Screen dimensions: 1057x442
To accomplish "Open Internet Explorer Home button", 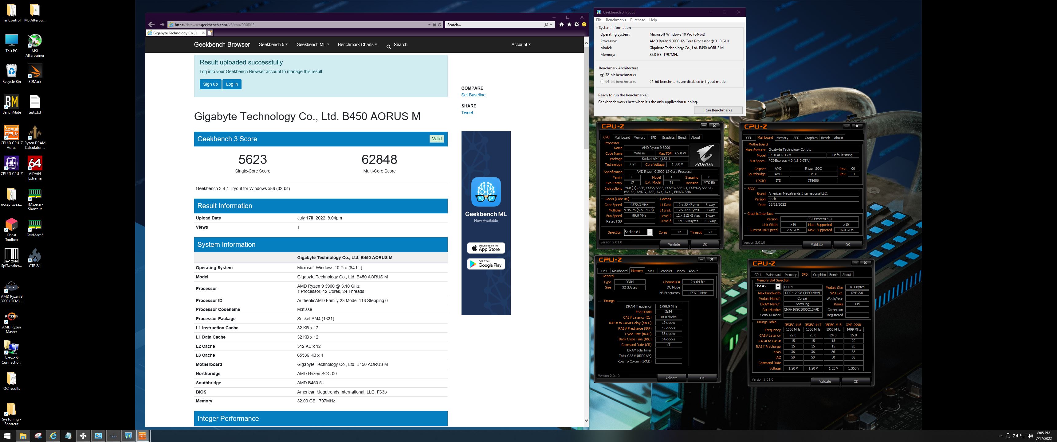I will (x=561, y=25).
